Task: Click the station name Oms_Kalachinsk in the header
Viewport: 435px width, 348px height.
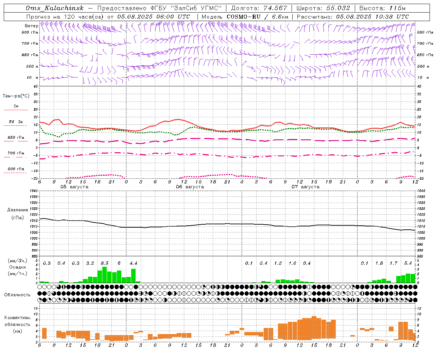Action: (54, 8)
